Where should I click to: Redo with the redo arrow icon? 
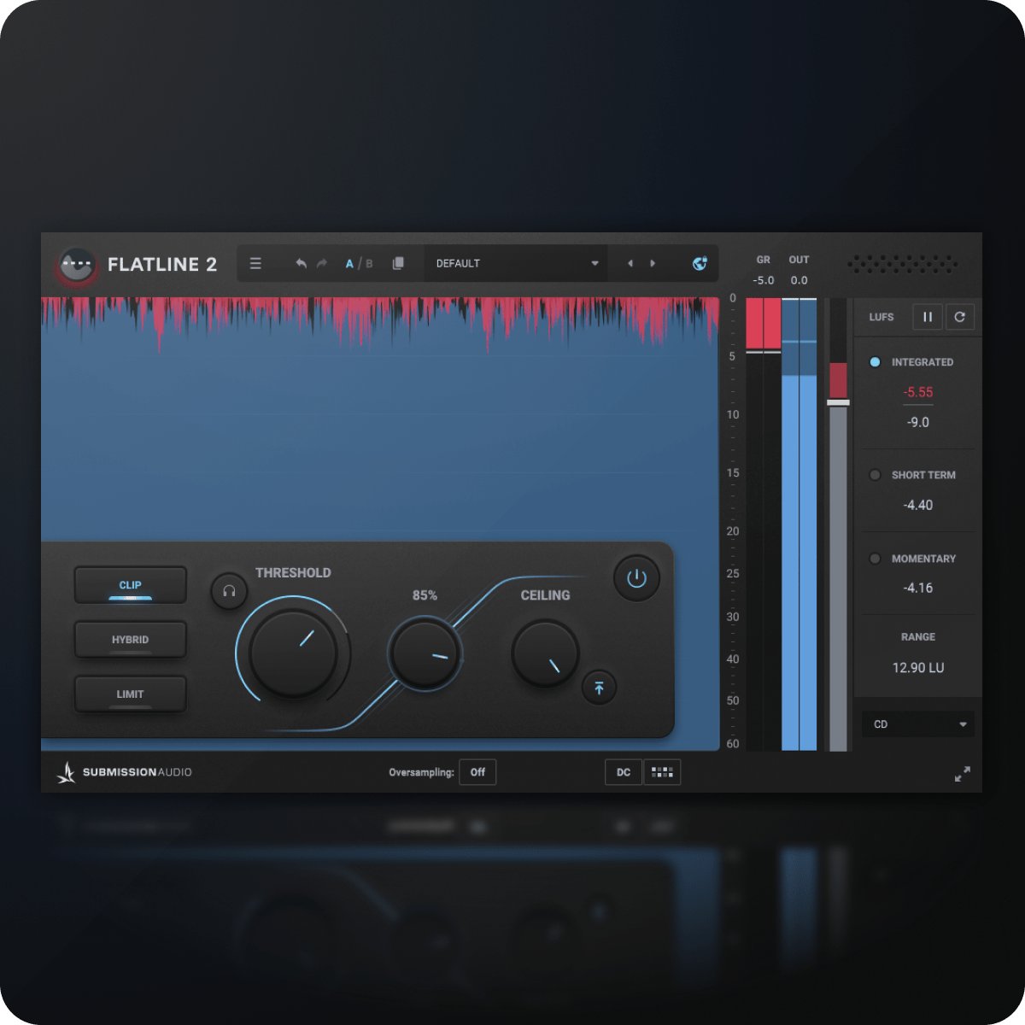[322, 264]
